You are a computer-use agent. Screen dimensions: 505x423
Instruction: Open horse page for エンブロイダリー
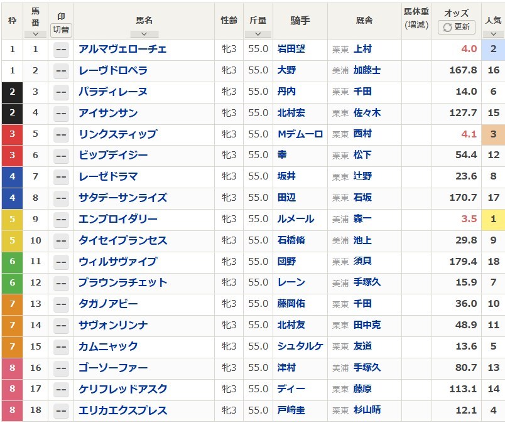(x=118, y=219)
